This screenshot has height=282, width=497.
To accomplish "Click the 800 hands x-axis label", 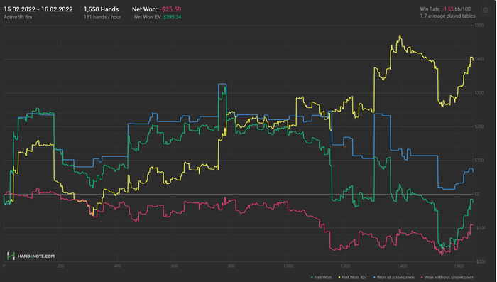I will (231, 266).
